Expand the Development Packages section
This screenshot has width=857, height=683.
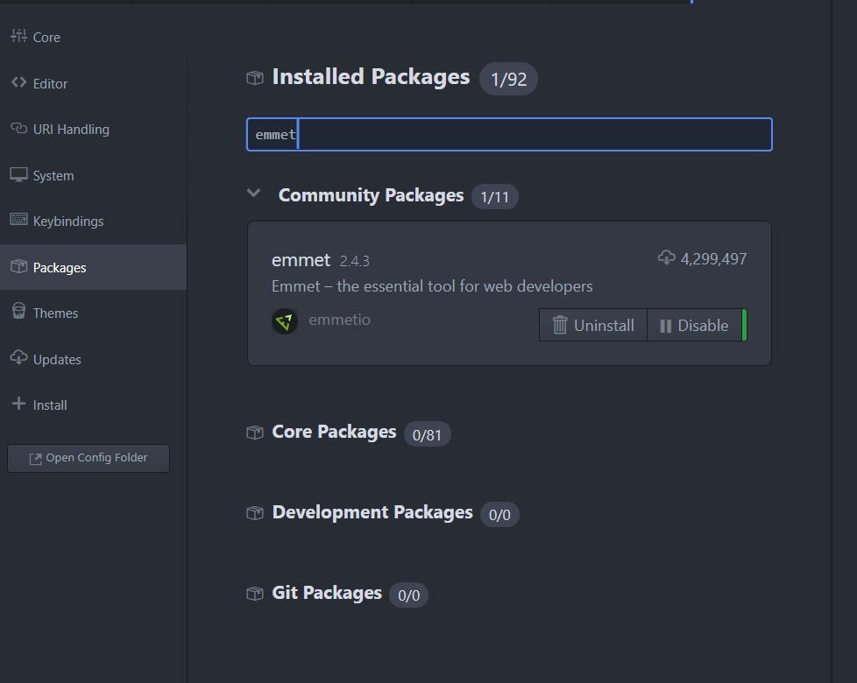(372, 513)
